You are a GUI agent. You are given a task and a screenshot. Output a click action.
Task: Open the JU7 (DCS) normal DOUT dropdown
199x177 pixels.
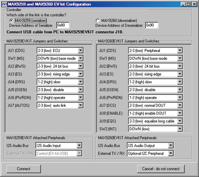(156, 105)
